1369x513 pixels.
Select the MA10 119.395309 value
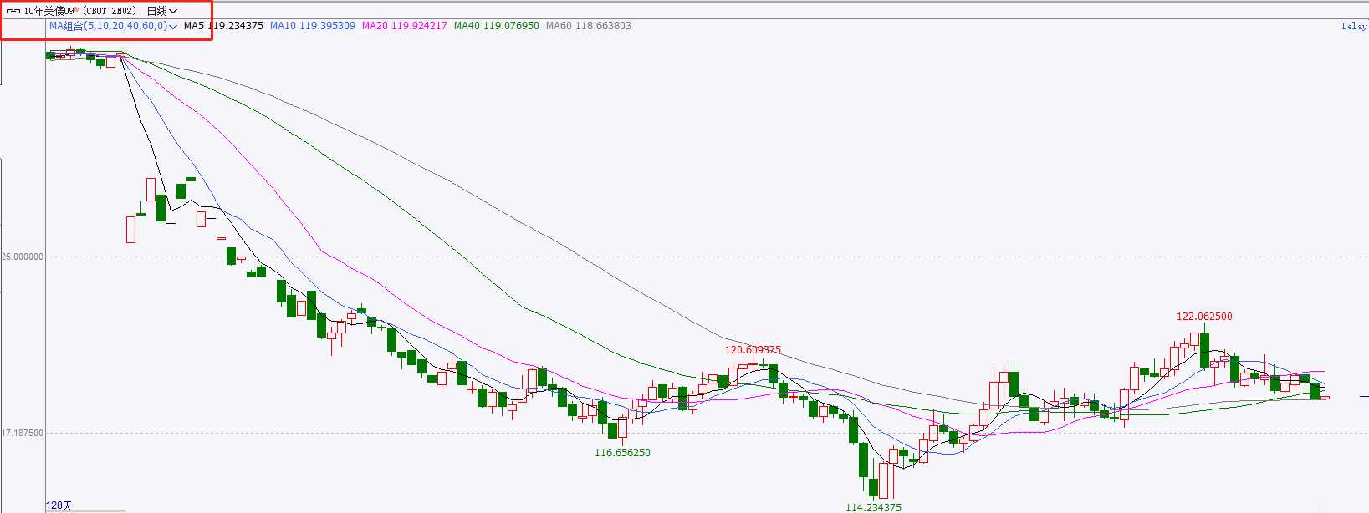click(313, 26)
